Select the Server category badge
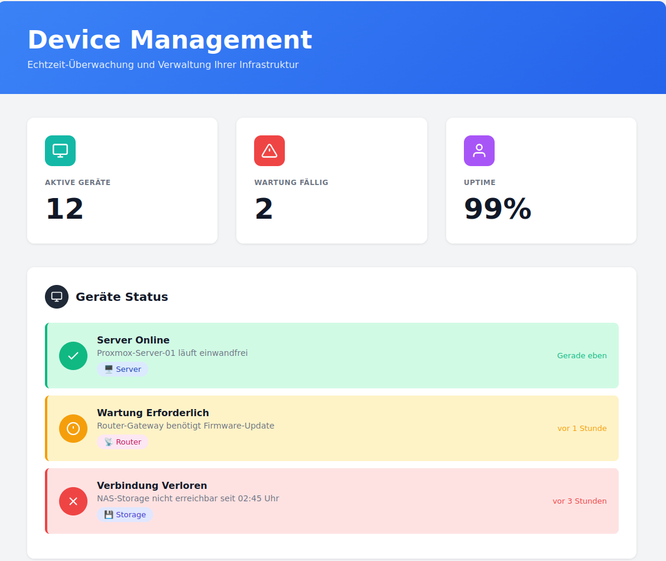Image resolution: width=666 pixels, height=561 pixels. pyautogui.click(x=122, y=369)
